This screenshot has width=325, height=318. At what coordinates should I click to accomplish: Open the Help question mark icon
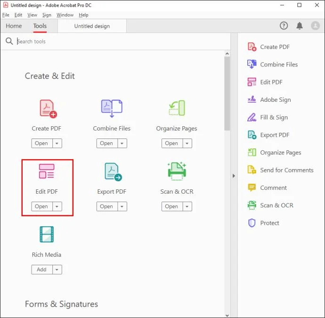point(284,26)
